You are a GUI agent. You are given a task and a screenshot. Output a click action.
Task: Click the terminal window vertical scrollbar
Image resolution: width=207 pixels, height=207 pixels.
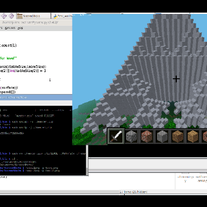coord(87,160)
